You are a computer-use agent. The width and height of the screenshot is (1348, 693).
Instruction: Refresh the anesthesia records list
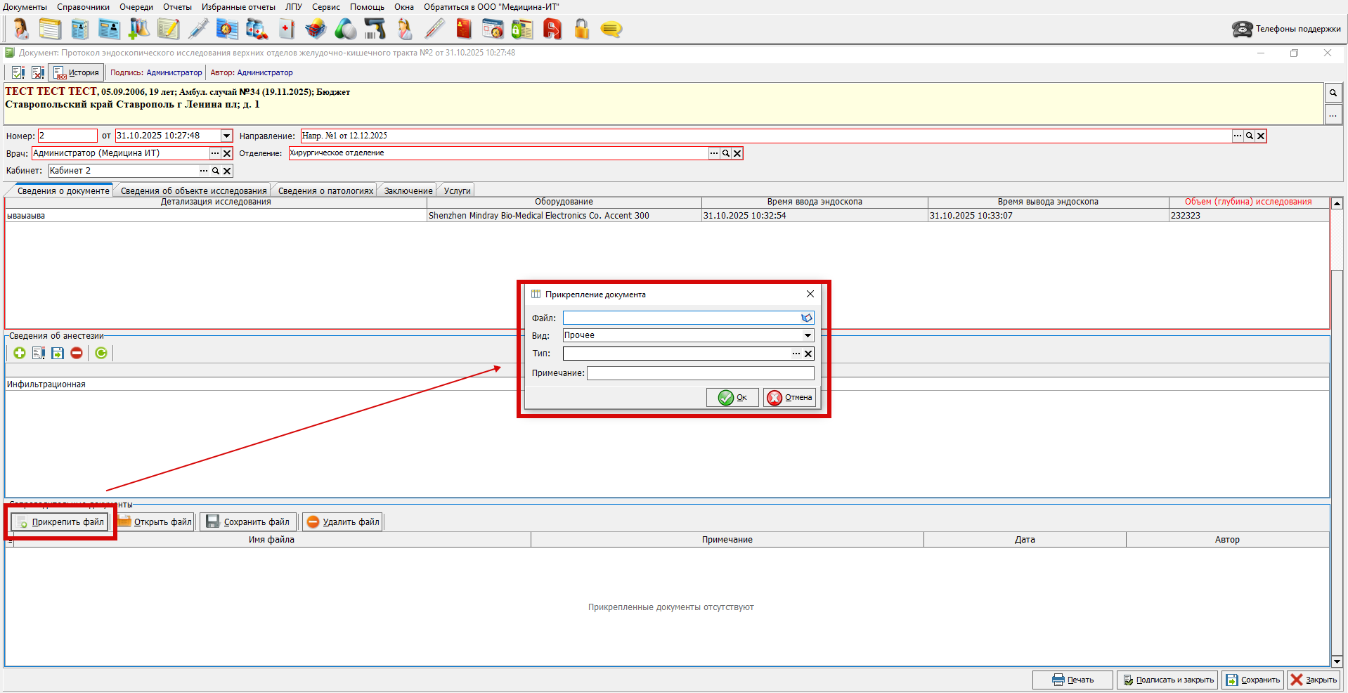click(x=101, y=353)
